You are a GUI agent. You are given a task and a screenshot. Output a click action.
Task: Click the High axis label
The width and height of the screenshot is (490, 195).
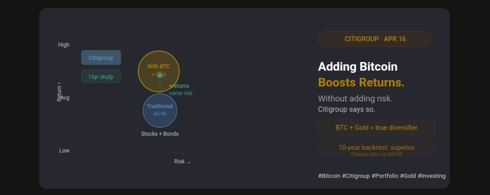tap(64, 45)
